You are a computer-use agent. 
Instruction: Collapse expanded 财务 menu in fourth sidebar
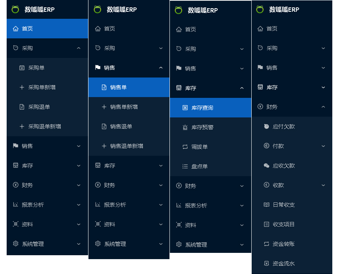323,107
